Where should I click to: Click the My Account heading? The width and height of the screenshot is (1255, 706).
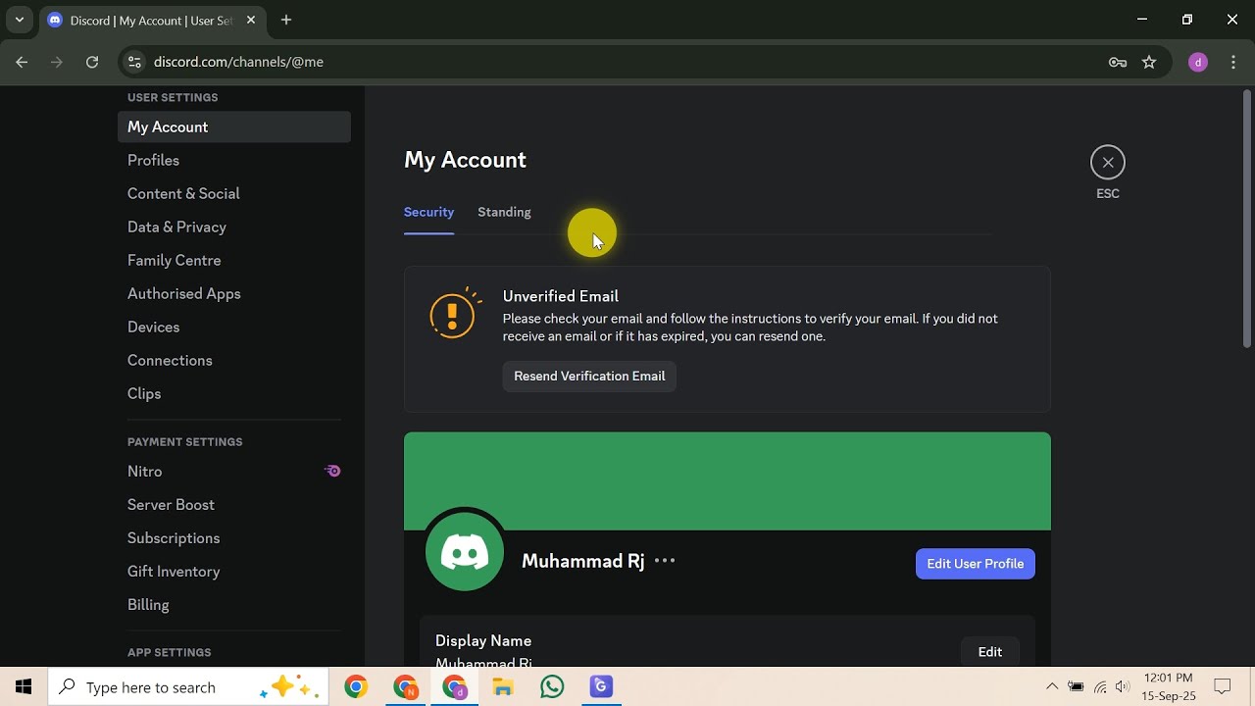[465, 160]
